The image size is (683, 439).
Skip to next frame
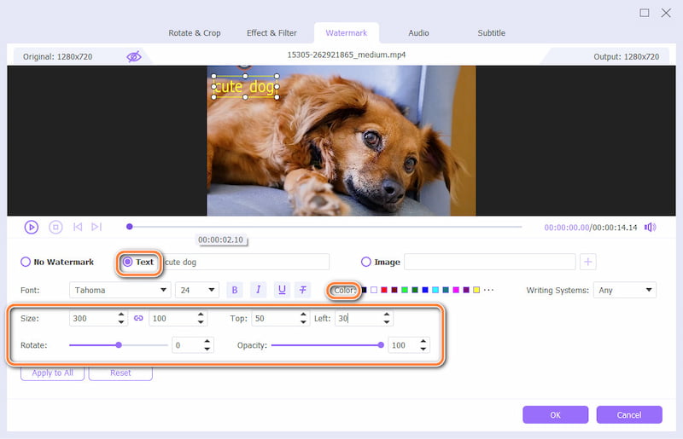pos(96,227)
